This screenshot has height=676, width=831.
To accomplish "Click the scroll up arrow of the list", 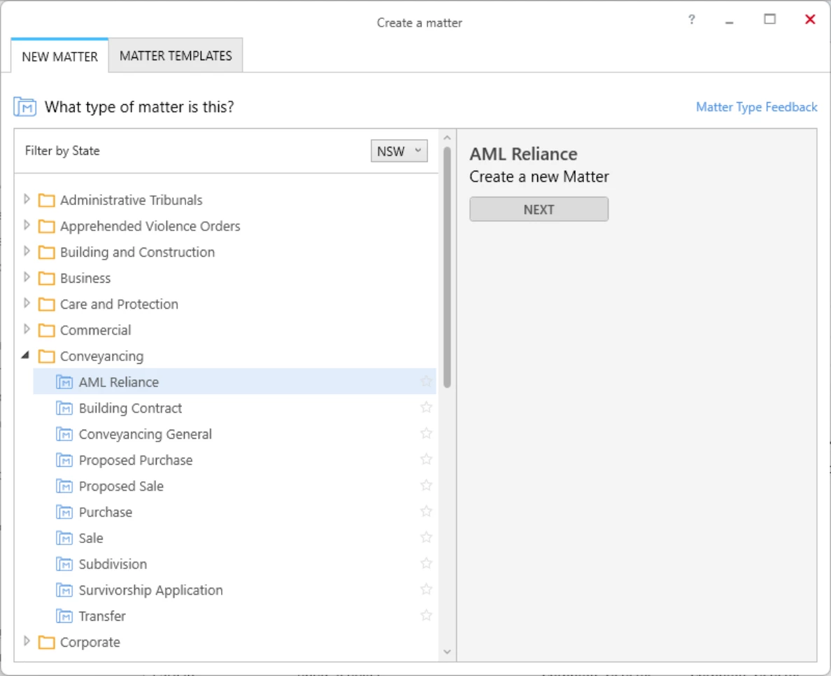I will (447, 138).
